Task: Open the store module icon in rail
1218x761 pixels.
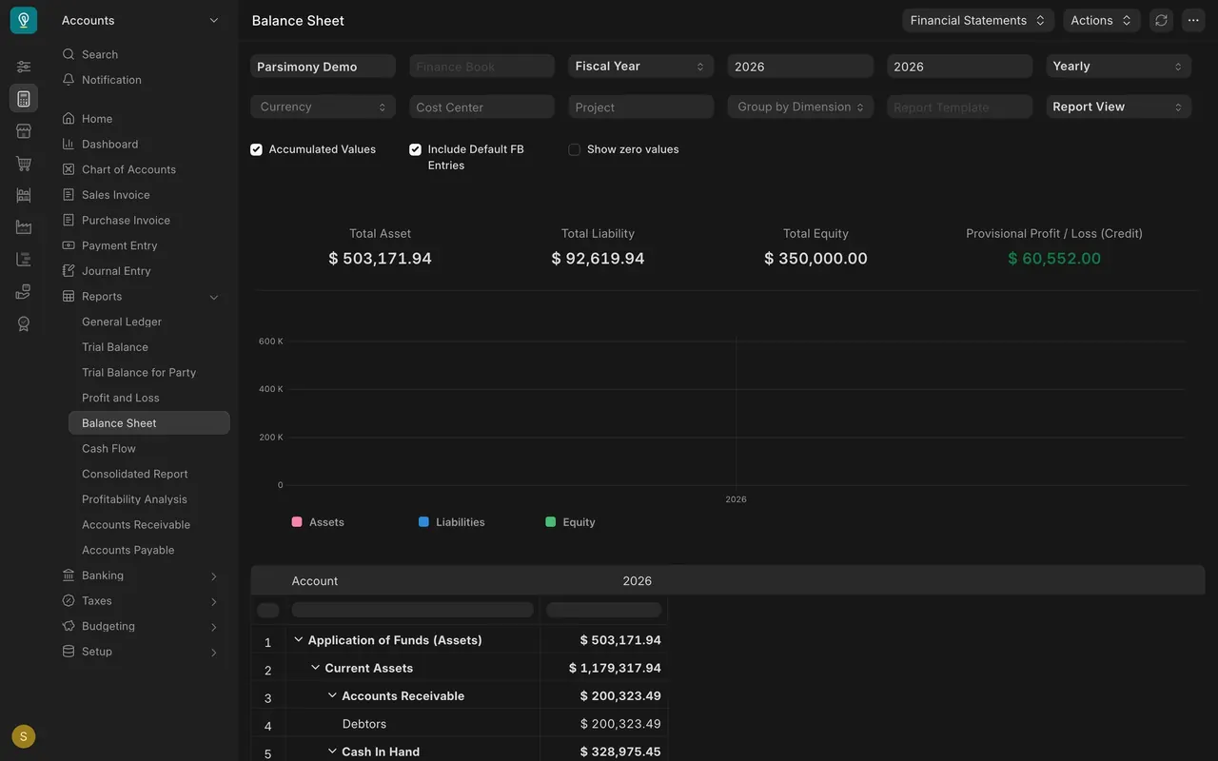Action: pyautogui.click(x=24, y=131)
